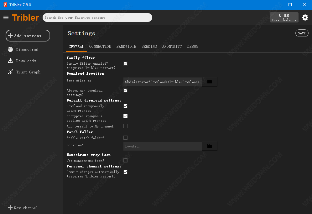
Task: Click the Tribler logo
Action: (25, 18)
